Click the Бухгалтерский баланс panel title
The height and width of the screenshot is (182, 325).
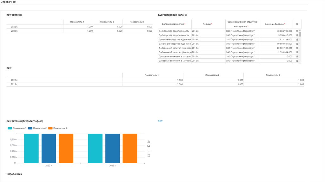click(172, 15)
